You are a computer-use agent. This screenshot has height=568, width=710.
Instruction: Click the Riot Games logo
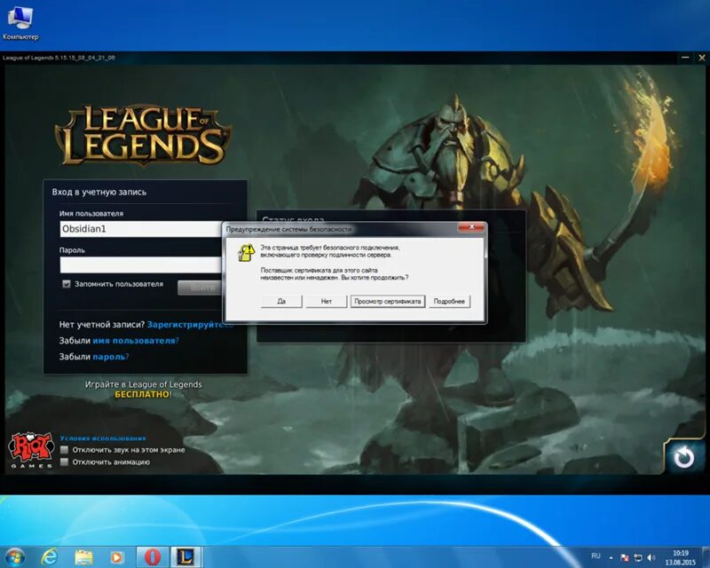(31, 449)
